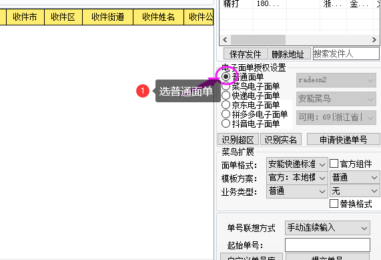This screenshot has width=381, height=260.
Task: Open the radeon2 account dropdown
Action: 336,80
